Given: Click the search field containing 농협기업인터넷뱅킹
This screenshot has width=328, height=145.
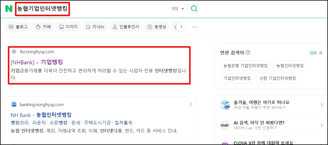Looking at the screenshot, I should pyautogui.click(x=42, y=9).
